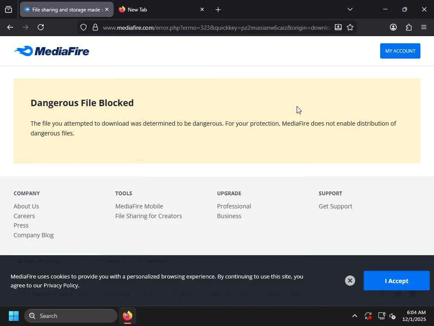Screen dimensions: 434x326
Task: Open Firefox from the taskbar
Action: coord(127,316)
